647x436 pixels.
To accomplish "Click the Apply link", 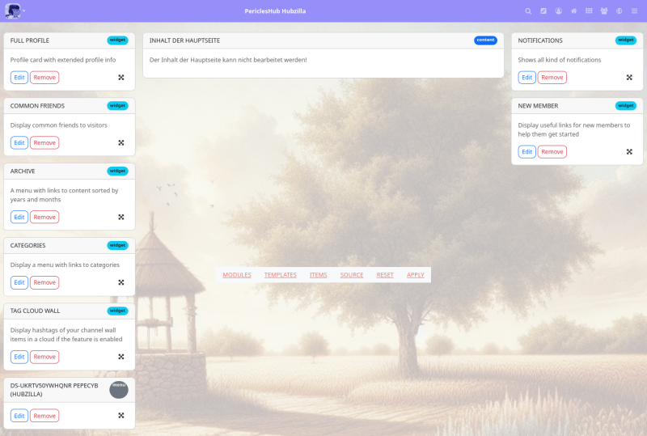I will tap(416, 275).
